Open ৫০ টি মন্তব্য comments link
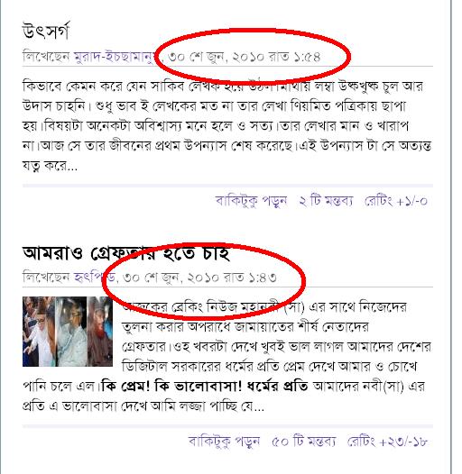The height and width of the screenshot is (474, 462). (304, 442)
